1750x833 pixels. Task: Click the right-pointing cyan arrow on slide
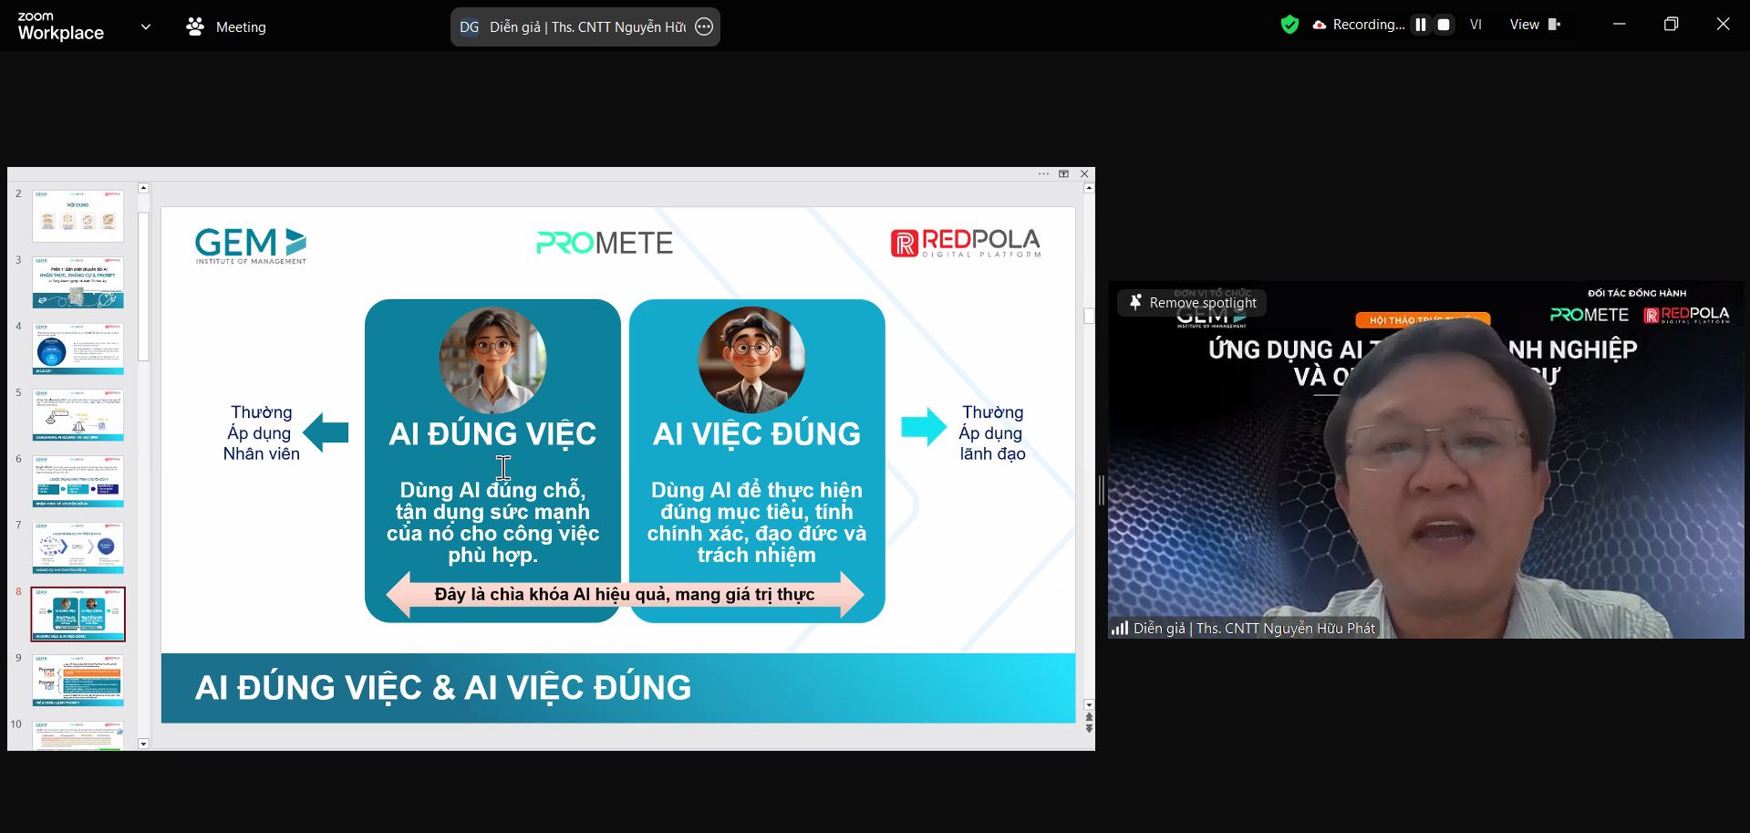coord(924,426)
